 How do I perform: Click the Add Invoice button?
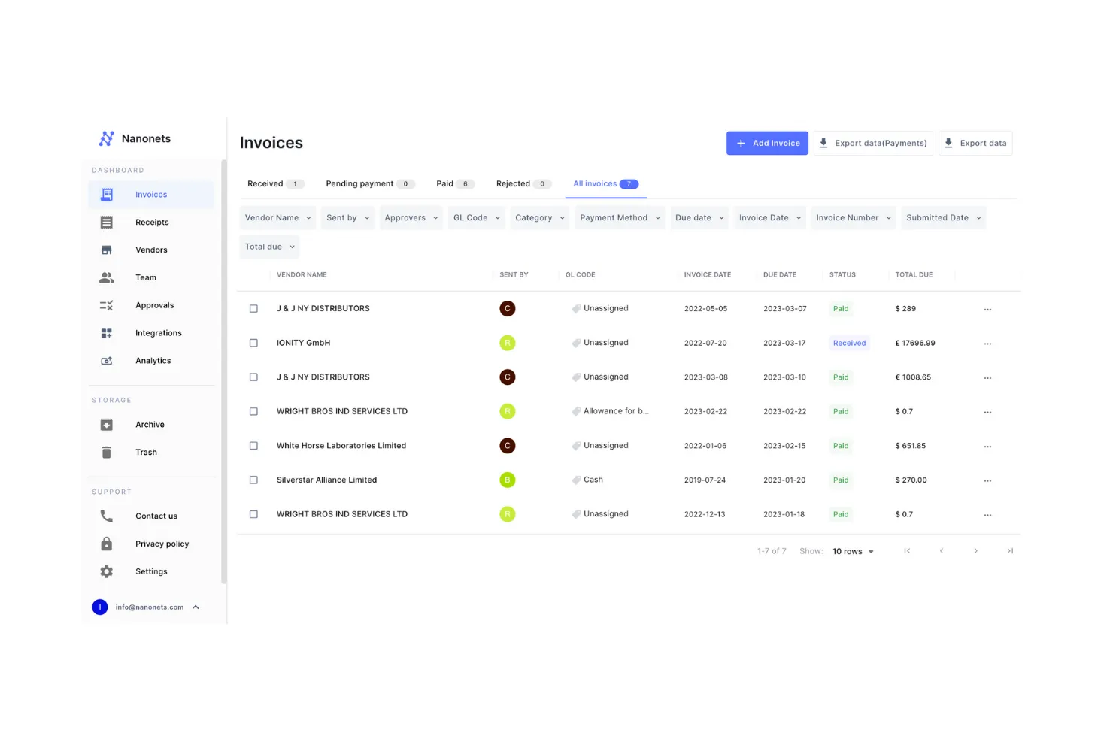[767, 144]
